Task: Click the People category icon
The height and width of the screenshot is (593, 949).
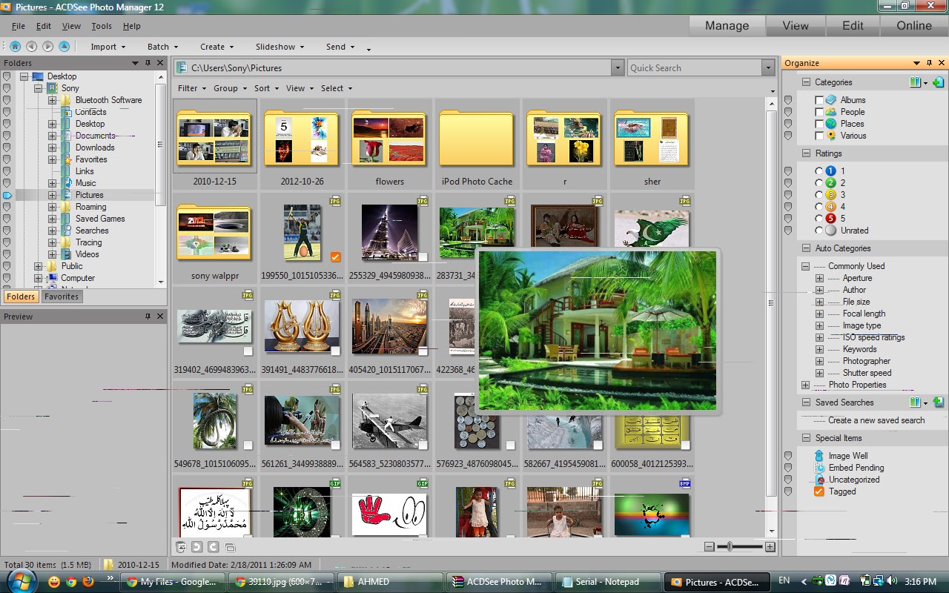Action: 831,112
